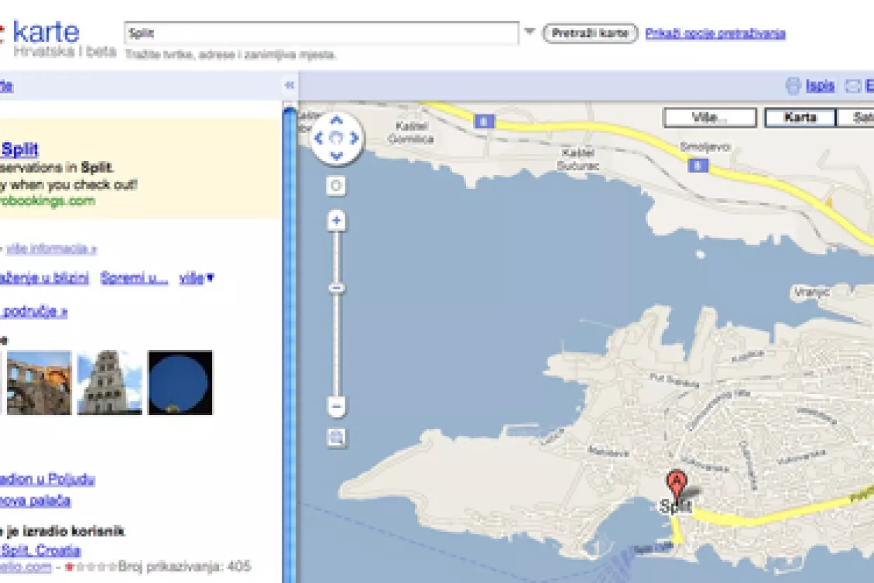This screenshot has height=583, width=874.
Task: Click the Spremi u... link
Action: click(x=134, y=278)
